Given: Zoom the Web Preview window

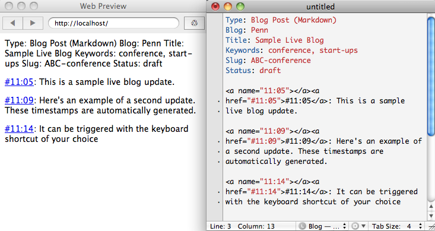Looking at the screenshot, I should click(34, 6).
